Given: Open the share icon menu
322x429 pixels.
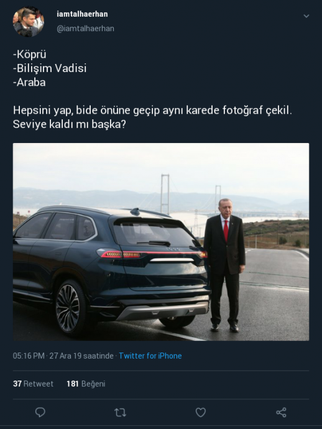Looking at the screenshot, I should pos(281,412).
